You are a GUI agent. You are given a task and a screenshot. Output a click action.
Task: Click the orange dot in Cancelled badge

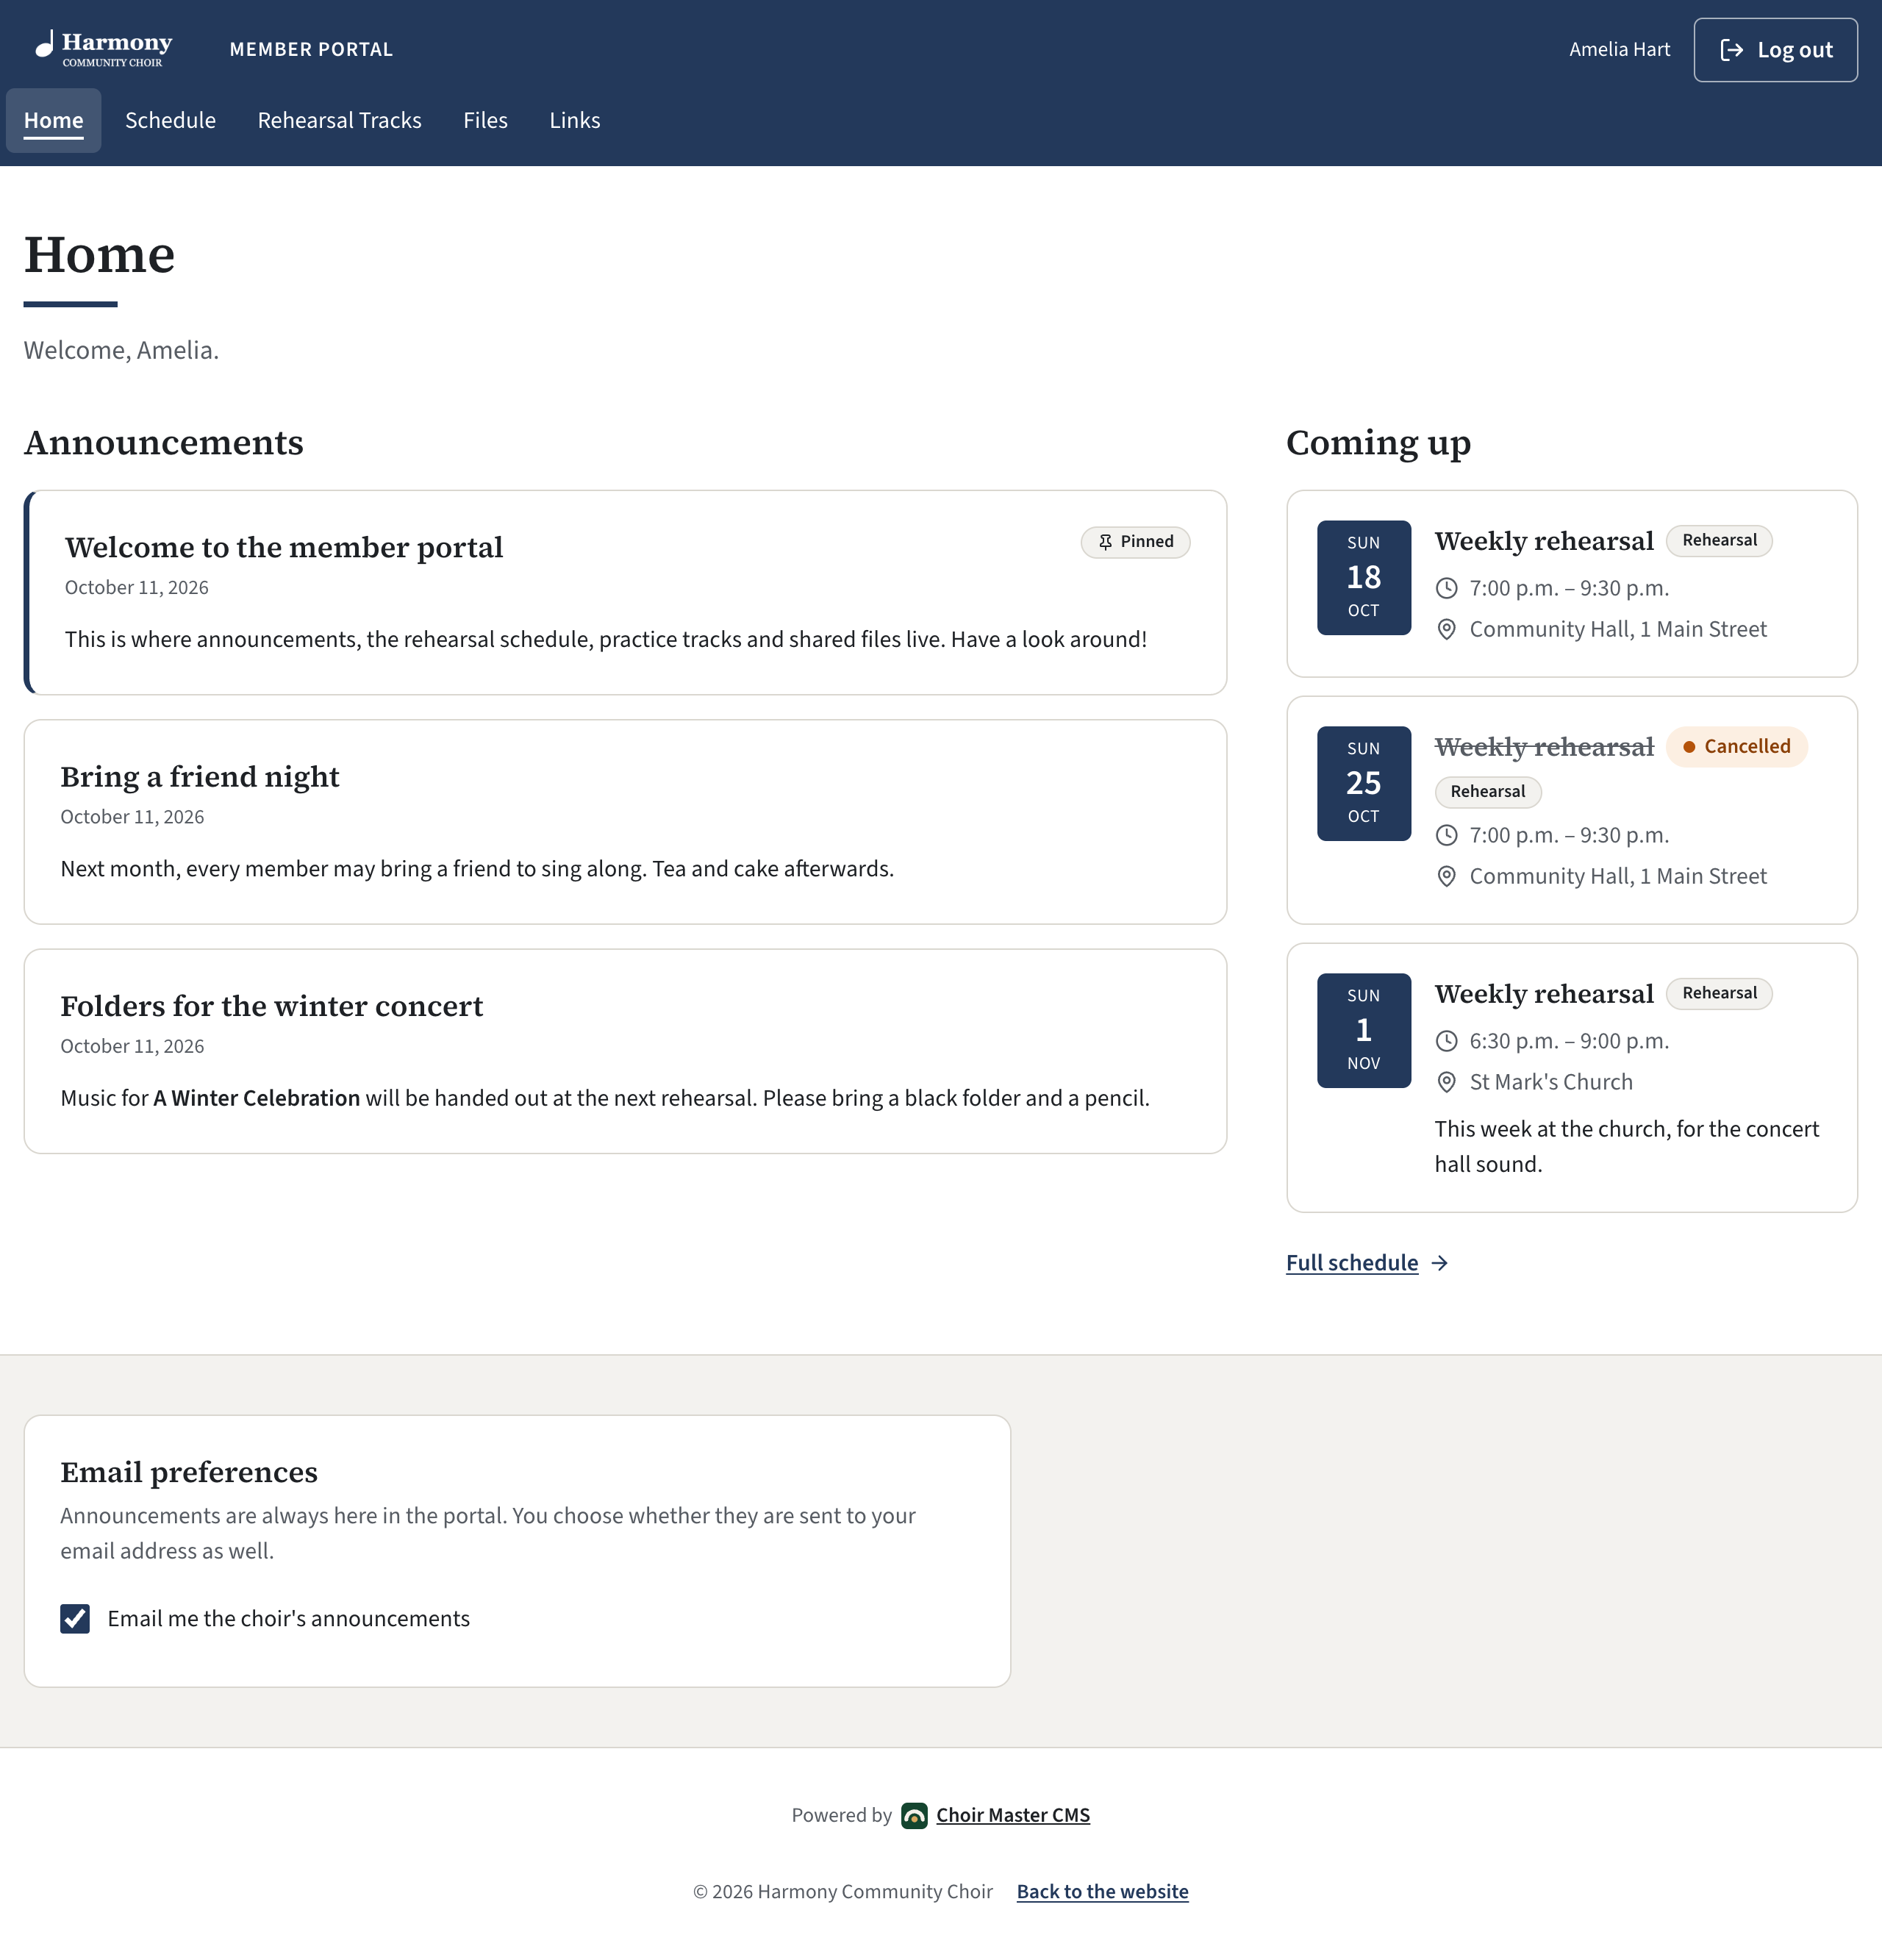point(1689,747)
